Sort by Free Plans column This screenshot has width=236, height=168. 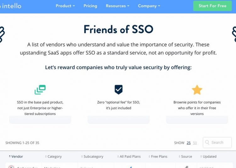[x=159, y=156]
